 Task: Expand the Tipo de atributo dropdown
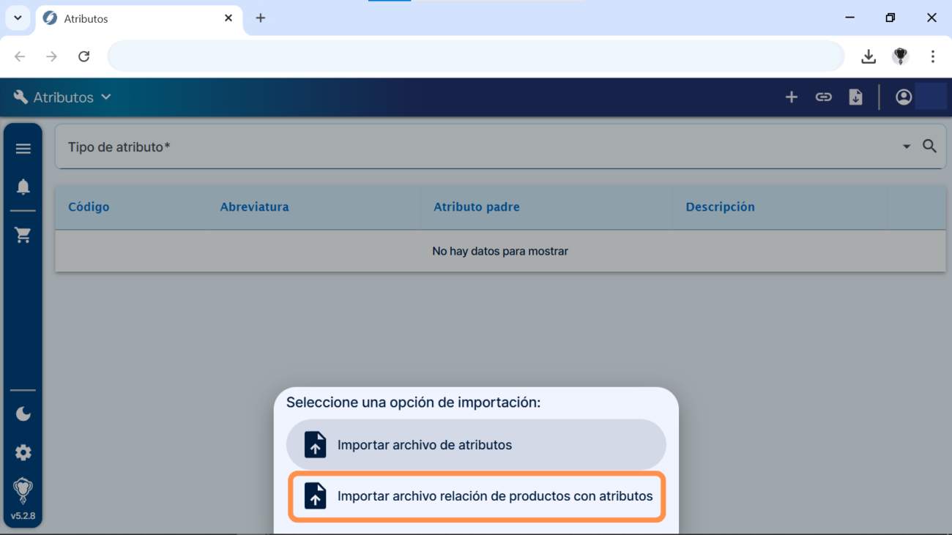point(906,146)
